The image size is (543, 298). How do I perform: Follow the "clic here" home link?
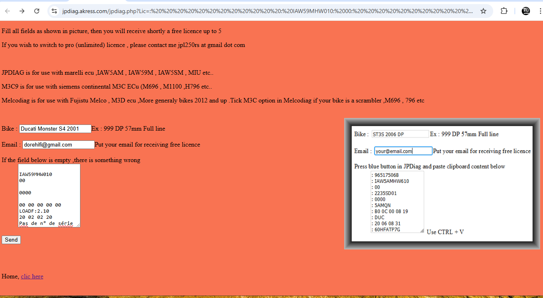pyautogui.click(x=32, y=276)
